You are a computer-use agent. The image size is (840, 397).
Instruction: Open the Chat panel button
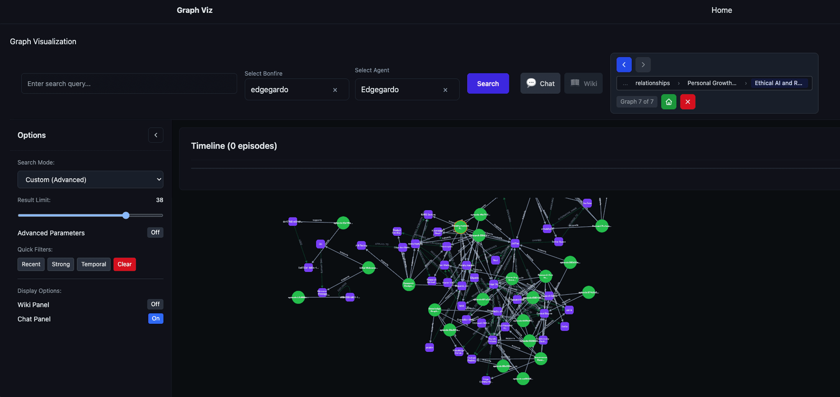pyautogui.click(x=540, y=83)
